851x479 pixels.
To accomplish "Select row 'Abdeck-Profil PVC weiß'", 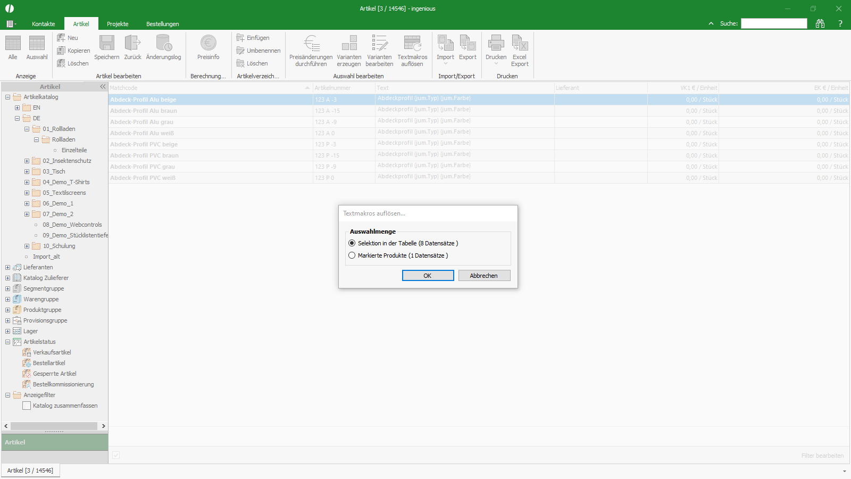I will (x=479, y=178).
